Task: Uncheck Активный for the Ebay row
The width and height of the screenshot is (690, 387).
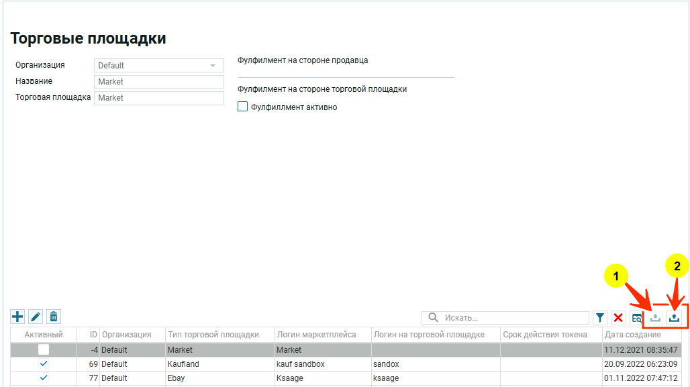Action: [44, 378]
